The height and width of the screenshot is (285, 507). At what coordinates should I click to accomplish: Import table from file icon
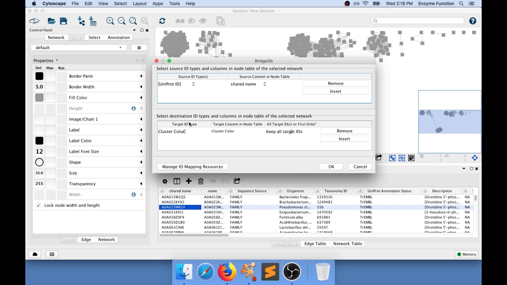(x=93, y=21)
